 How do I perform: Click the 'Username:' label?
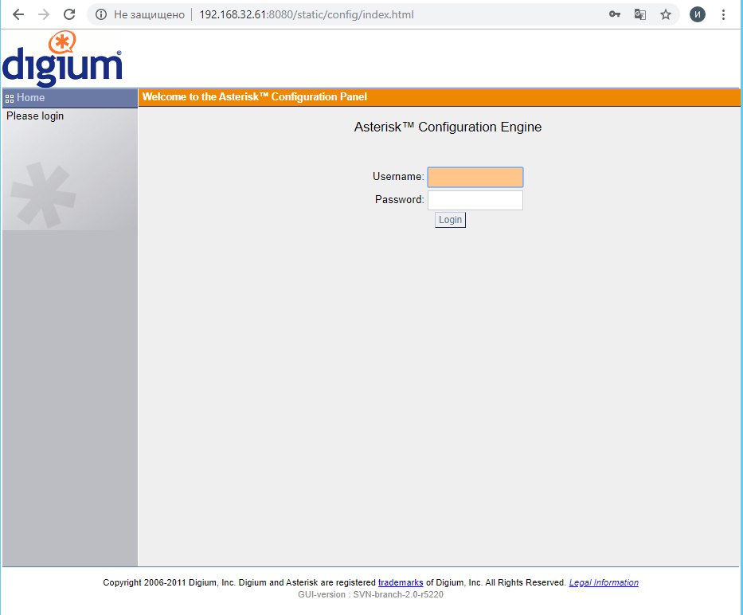coord(398,176)
